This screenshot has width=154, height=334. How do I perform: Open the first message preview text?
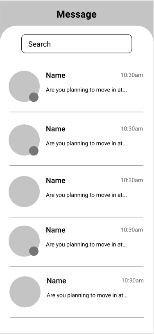click(x=86, y=90)
